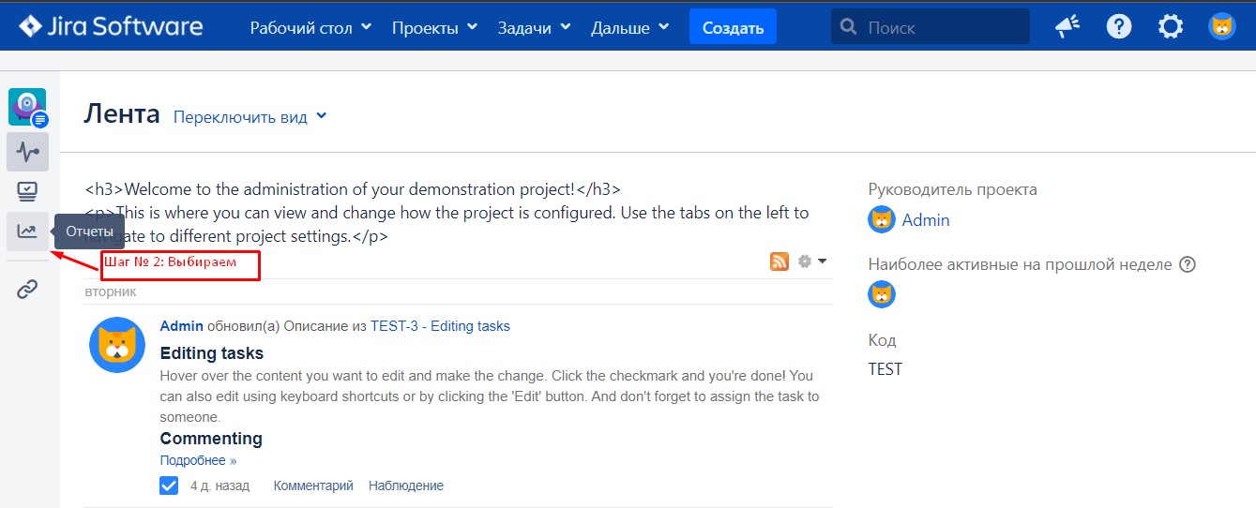This screenshot has height=508, width=1256.
Task: Open the Переключить вид dropdown
Action: 250,117
